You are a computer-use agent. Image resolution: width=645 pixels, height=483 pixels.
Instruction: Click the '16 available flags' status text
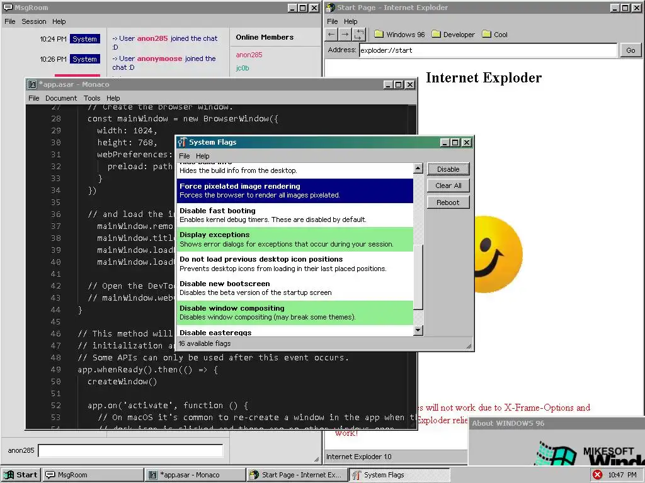tap(205, 343)
